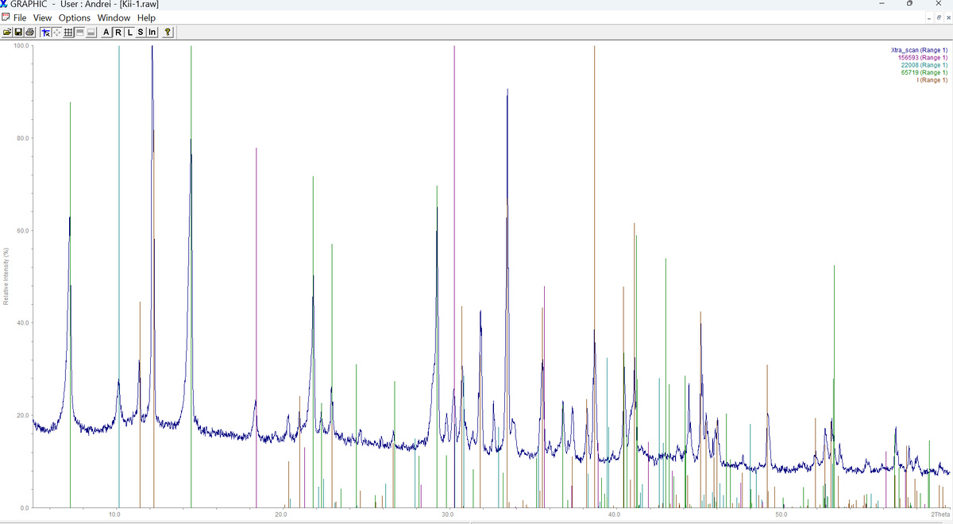Restore the inner Kii-1.raw document window
Screen dimensions: 953x524
(939, 18)
